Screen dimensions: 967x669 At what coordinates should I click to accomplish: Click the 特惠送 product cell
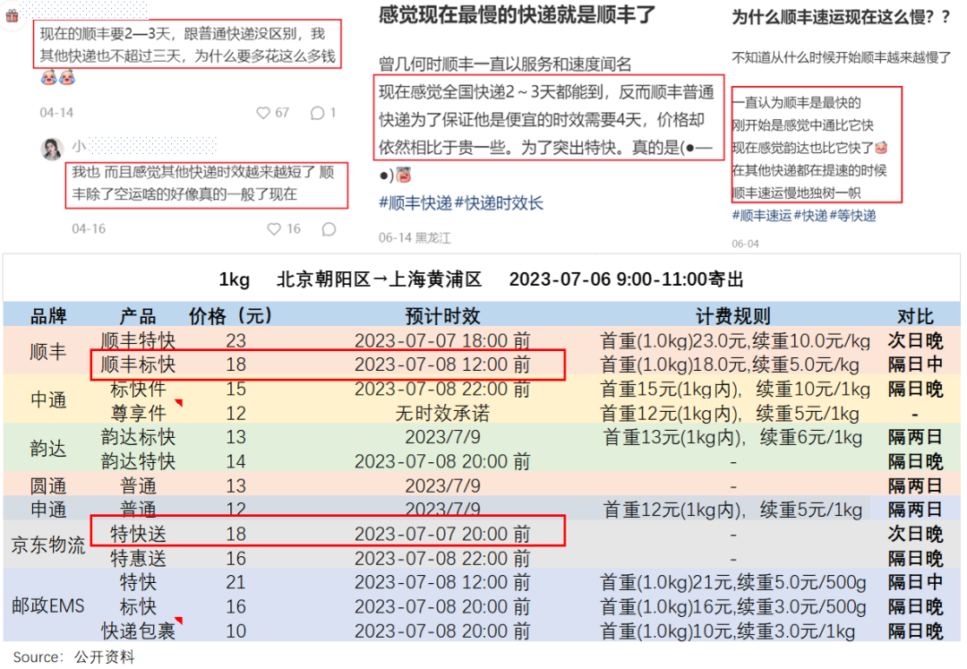click(138, 558)
